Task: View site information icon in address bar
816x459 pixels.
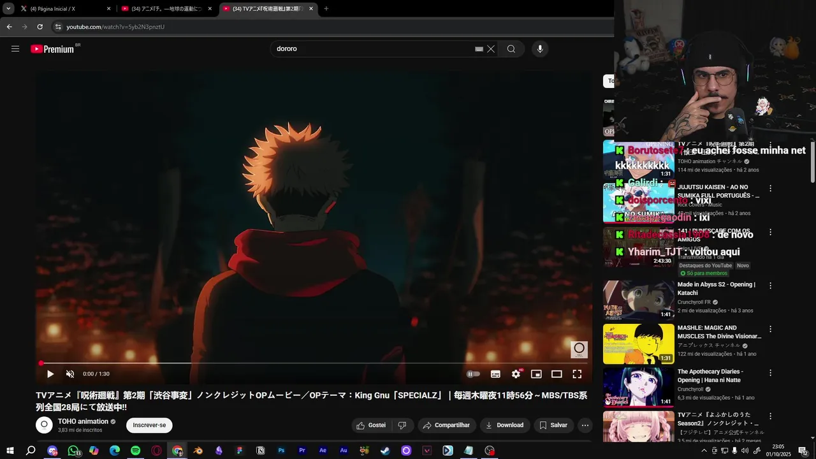Action: pyautogui.click(x=58, y=27)
